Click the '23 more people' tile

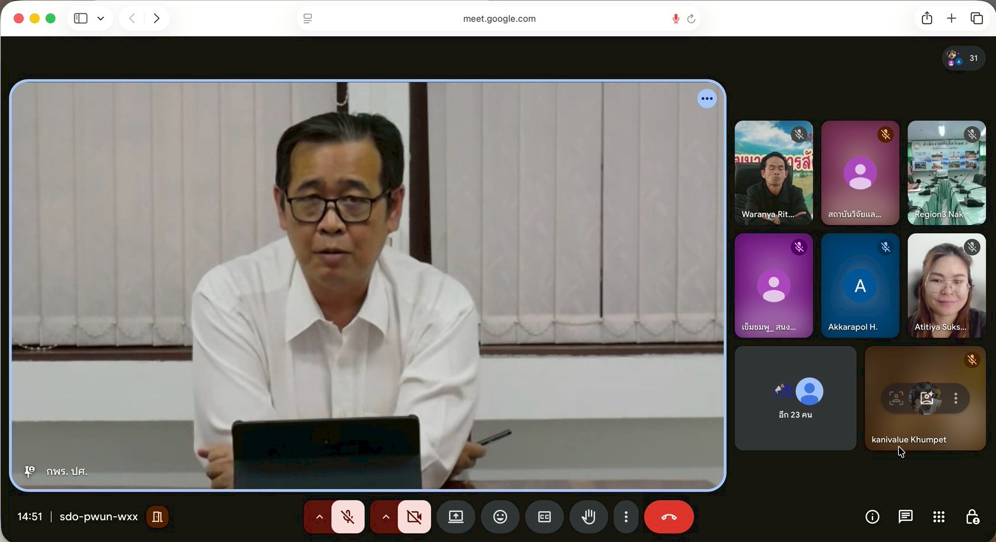pyautogui.click(x=795, y=398)
